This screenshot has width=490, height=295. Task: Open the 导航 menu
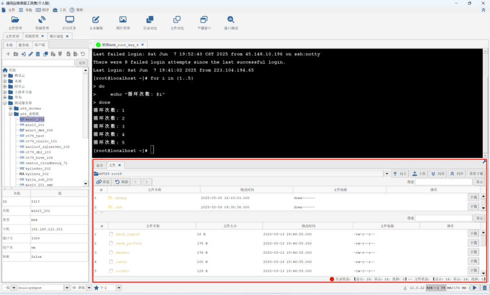25,10
